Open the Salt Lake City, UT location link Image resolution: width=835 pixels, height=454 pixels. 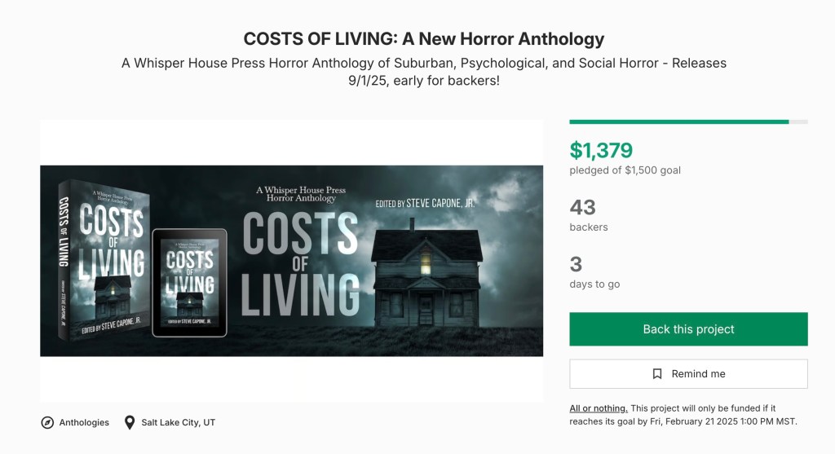coord(178,422)
